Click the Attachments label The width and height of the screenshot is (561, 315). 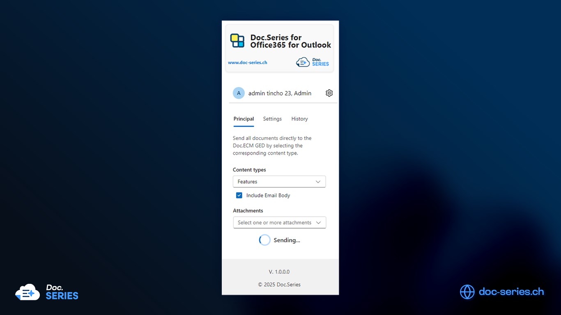pos(248,211)
